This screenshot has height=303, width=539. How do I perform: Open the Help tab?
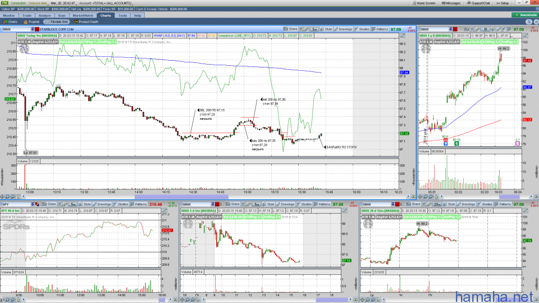pyautogui.click(x=138, y=16)
